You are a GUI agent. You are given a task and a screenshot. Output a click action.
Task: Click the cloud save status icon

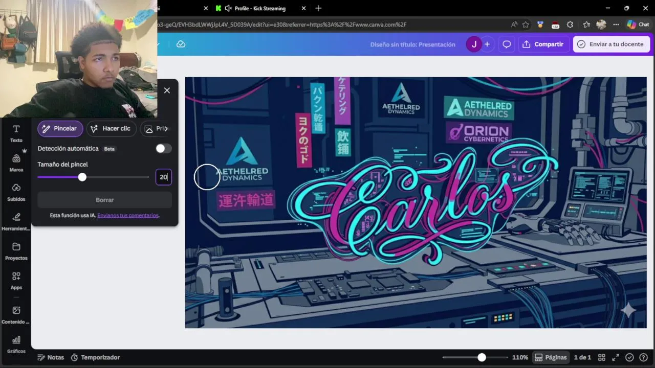coord(181,44)
